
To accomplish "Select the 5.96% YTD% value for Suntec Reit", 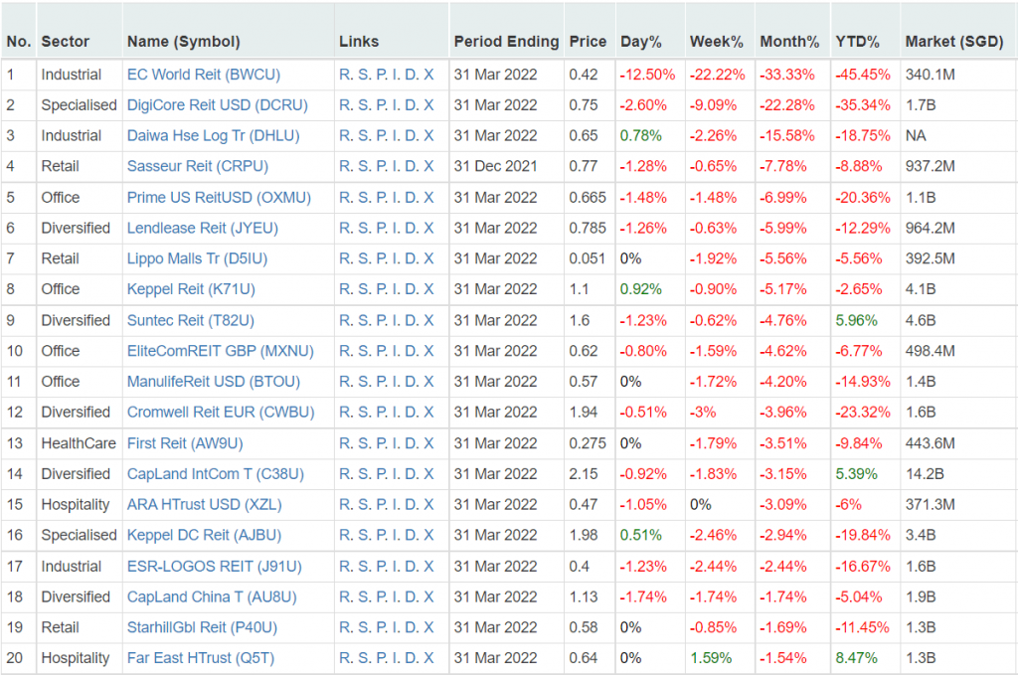I will tap(856, 320).
